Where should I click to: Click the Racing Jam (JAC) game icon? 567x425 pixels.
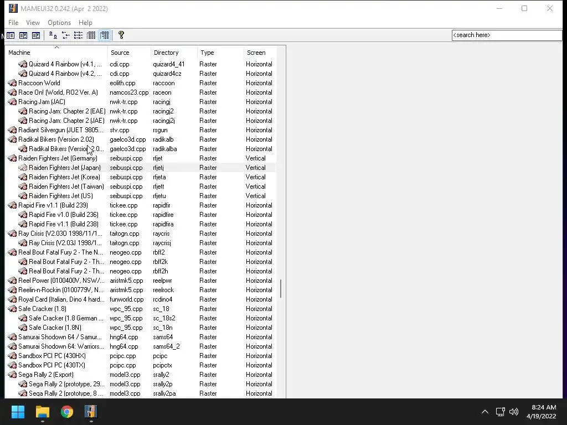(x=12, y=102)
